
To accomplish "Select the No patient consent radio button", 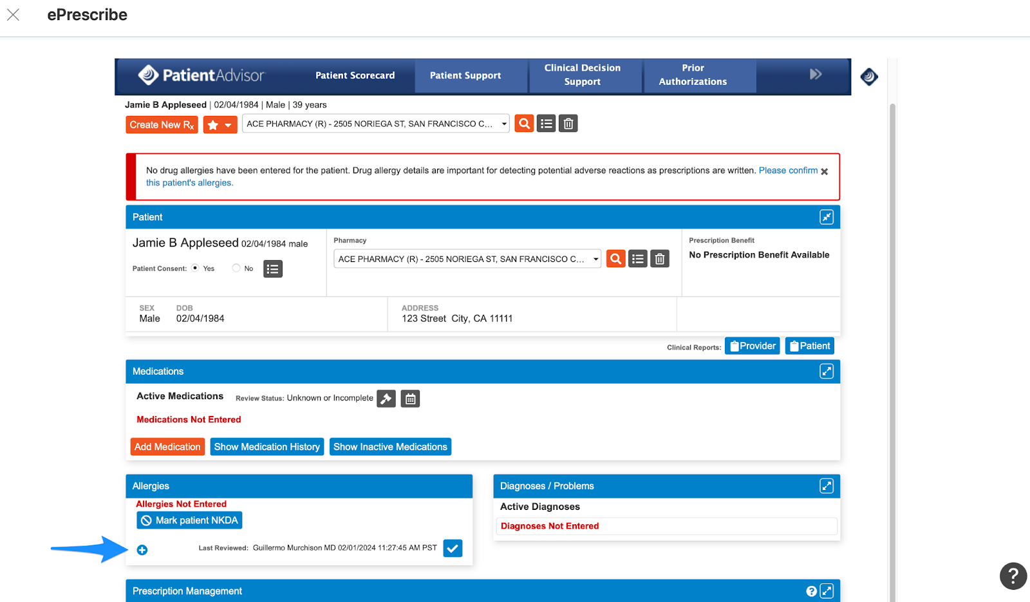I will [x=236, y=268].
